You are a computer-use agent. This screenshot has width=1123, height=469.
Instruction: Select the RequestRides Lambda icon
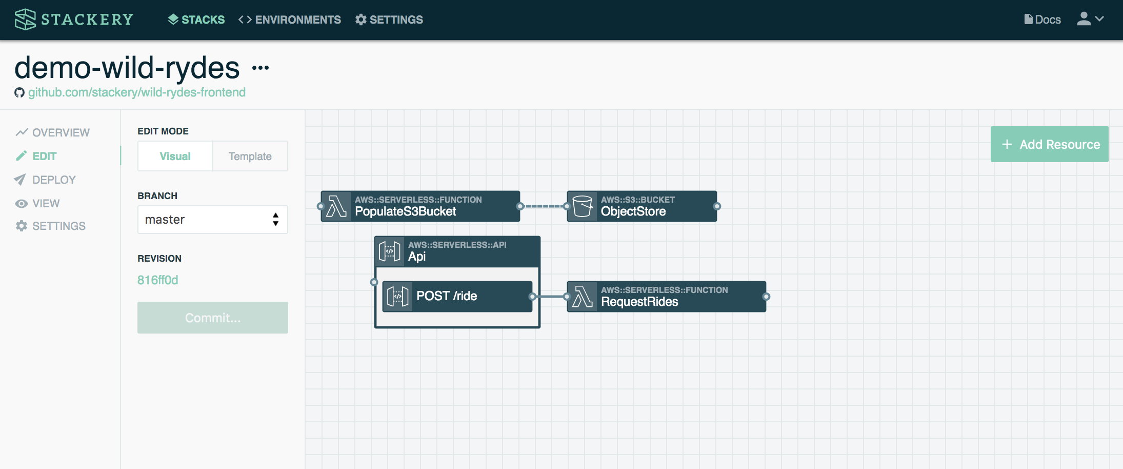[583, 297]
